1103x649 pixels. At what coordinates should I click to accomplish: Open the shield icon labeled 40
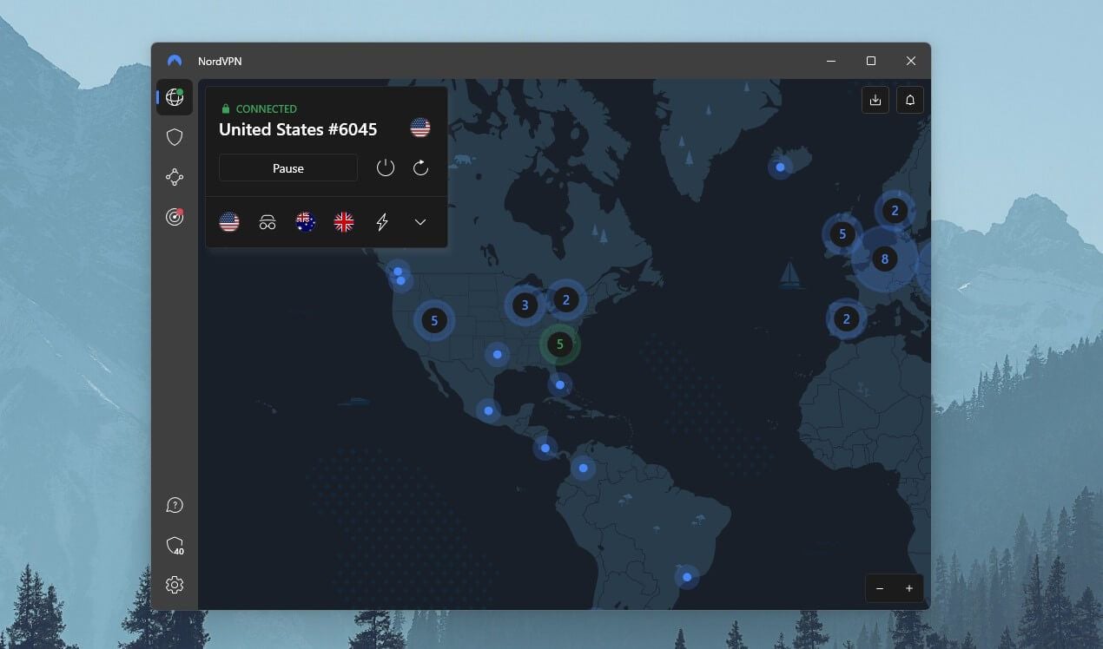pos(175,545)
